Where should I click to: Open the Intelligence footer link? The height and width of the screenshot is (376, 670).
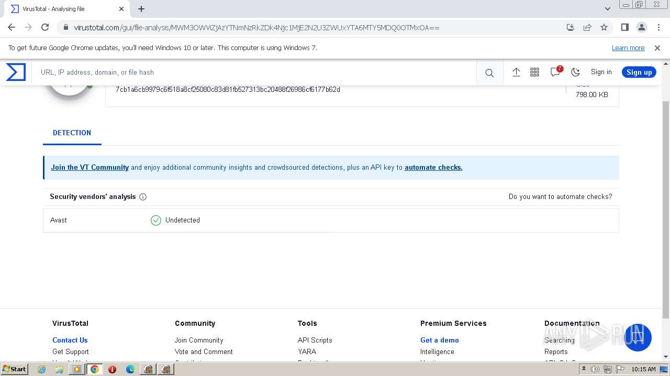[437, 351]
